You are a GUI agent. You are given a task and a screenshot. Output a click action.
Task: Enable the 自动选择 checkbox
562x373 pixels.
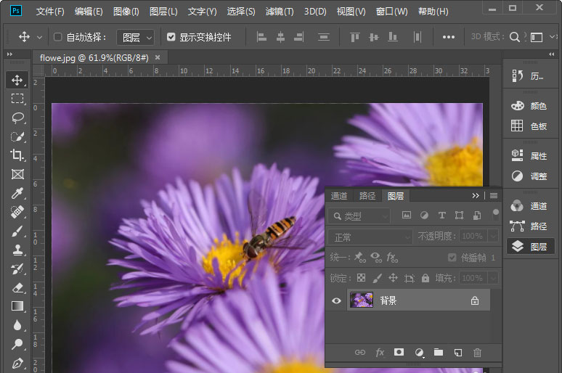point(57,37)
